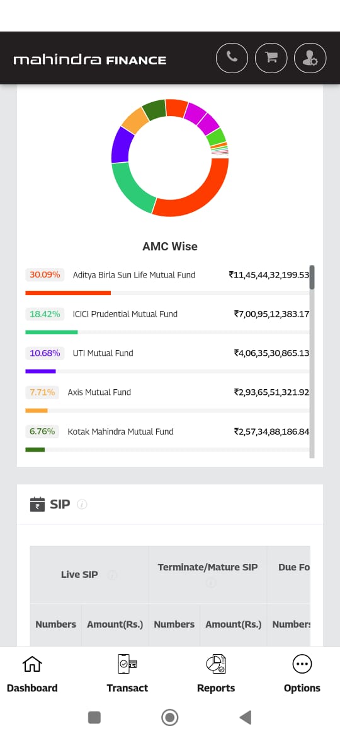The height and width of the screenshot is (738, 340).
Task: Open the shopping cart icon
Action: [x=271, y=58]
